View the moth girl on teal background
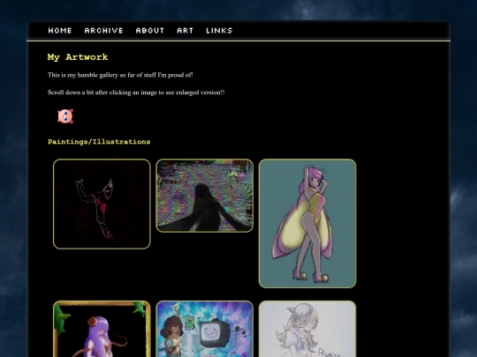Image resolution: width=477 pixels, height=357 pixels. click(307, 223)
